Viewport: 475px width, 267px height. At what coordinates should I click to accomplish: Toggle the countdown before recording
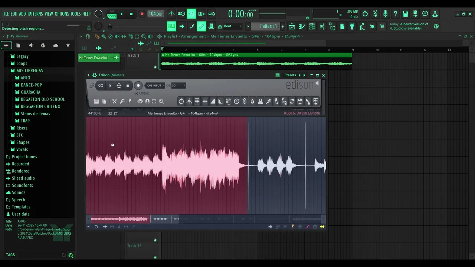pyautogui.click(x=191, y=14)
